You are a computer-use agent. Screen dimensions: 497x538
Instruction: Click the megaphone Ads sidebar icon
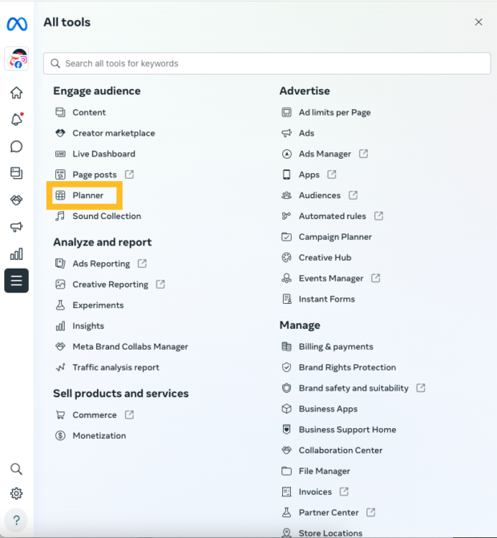pos(17,227)
